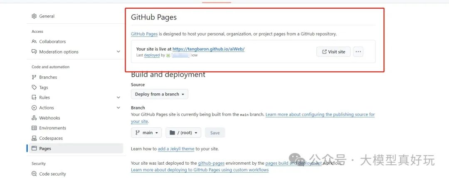Expand the Moderation options chevron

coord(118,52)
